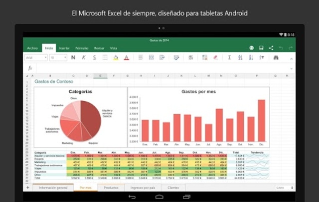This screenshot has height=202, width=319.
Task: Select the Categorías pie chart title
Action: pyautogui.click(x=81, y=92)
